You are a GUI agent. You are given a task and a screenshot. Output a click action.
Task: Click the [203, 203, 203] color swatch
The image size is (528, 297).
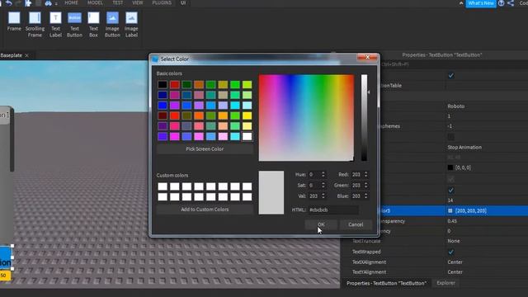point(450,211)
